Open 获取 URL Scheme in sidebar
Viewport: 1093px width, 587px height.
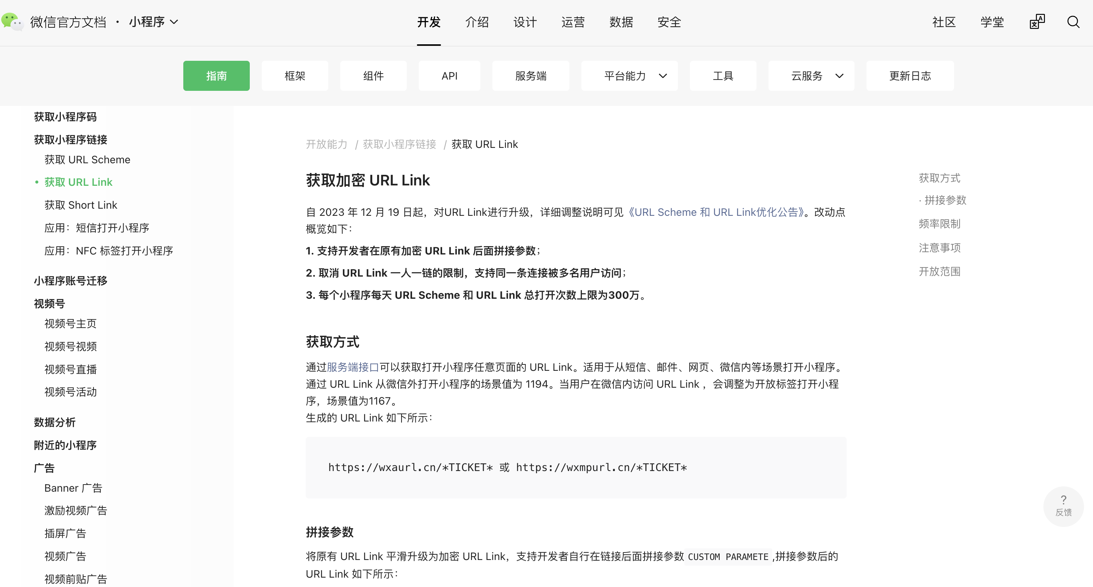(87, 160)
